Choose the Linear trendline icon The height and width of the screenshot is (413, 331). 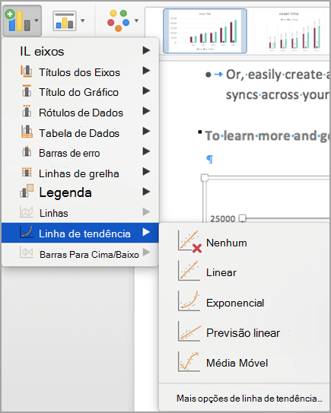coord(189,271)
